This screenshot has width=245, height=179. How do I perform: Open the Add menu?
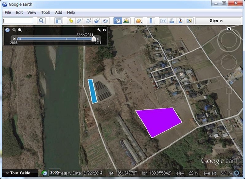click(x=59, y=13)
